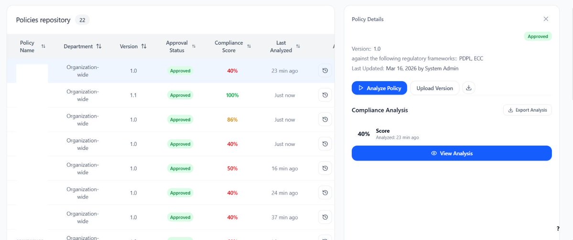This screenshot has height=240, width=573.
Task: Sort by Last Analyzed column arrows
Action: 298,46
